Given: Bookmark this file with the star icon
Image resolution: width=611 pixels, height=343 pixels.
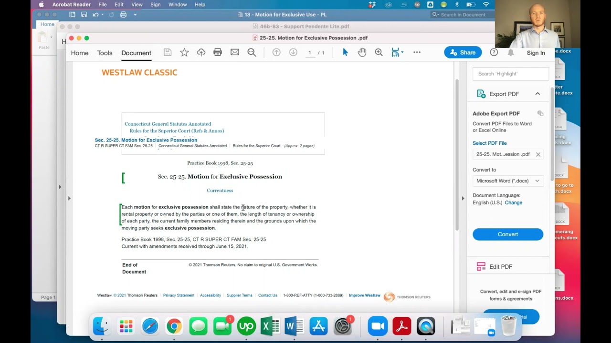Looking at the screenshot, I should click(184, 52).
